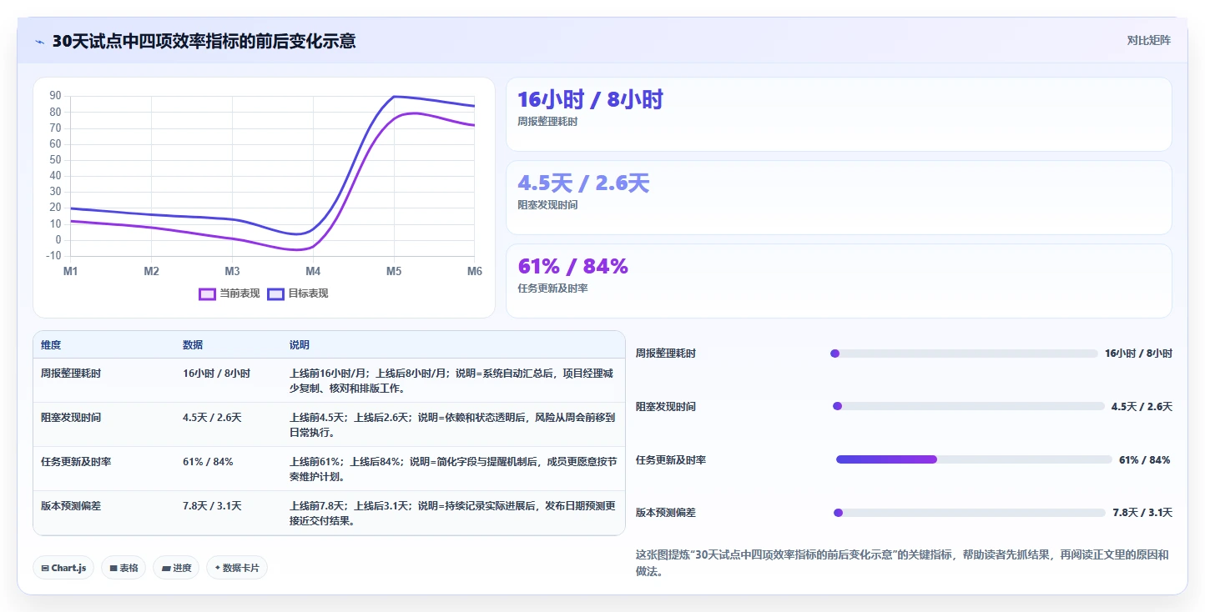Click the M5 axis label on chart
The image size is (1205, 612).
click(x=394, y=271)
